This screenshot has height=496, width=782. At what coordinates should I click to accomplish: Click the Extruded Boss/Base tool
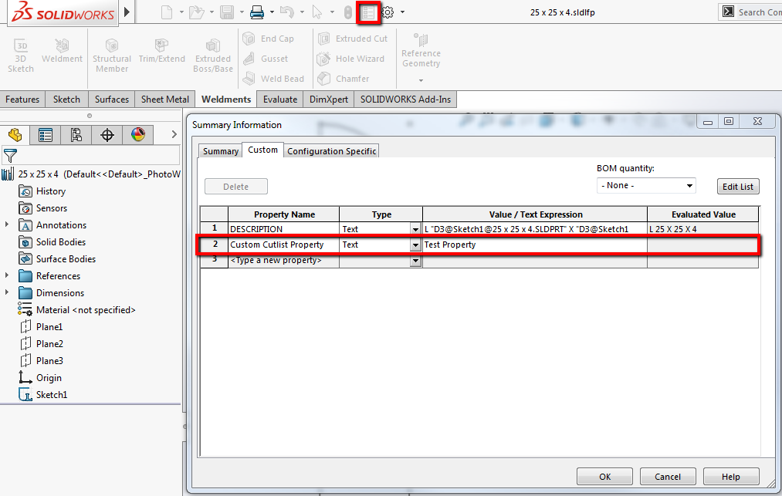pyautogui.click(x=213, y=56)
